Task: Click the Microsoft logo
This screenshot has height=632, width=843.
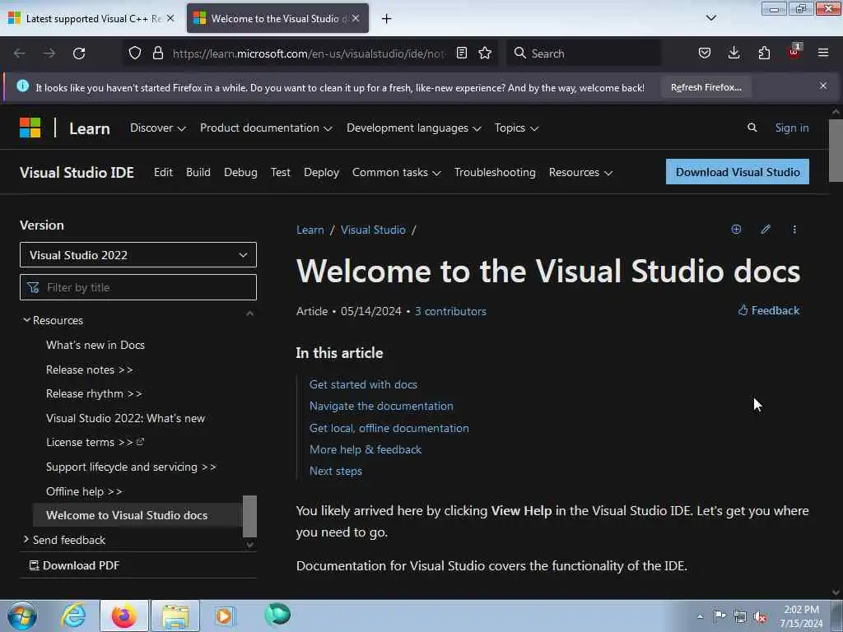Action: click(x=30, y=128)
